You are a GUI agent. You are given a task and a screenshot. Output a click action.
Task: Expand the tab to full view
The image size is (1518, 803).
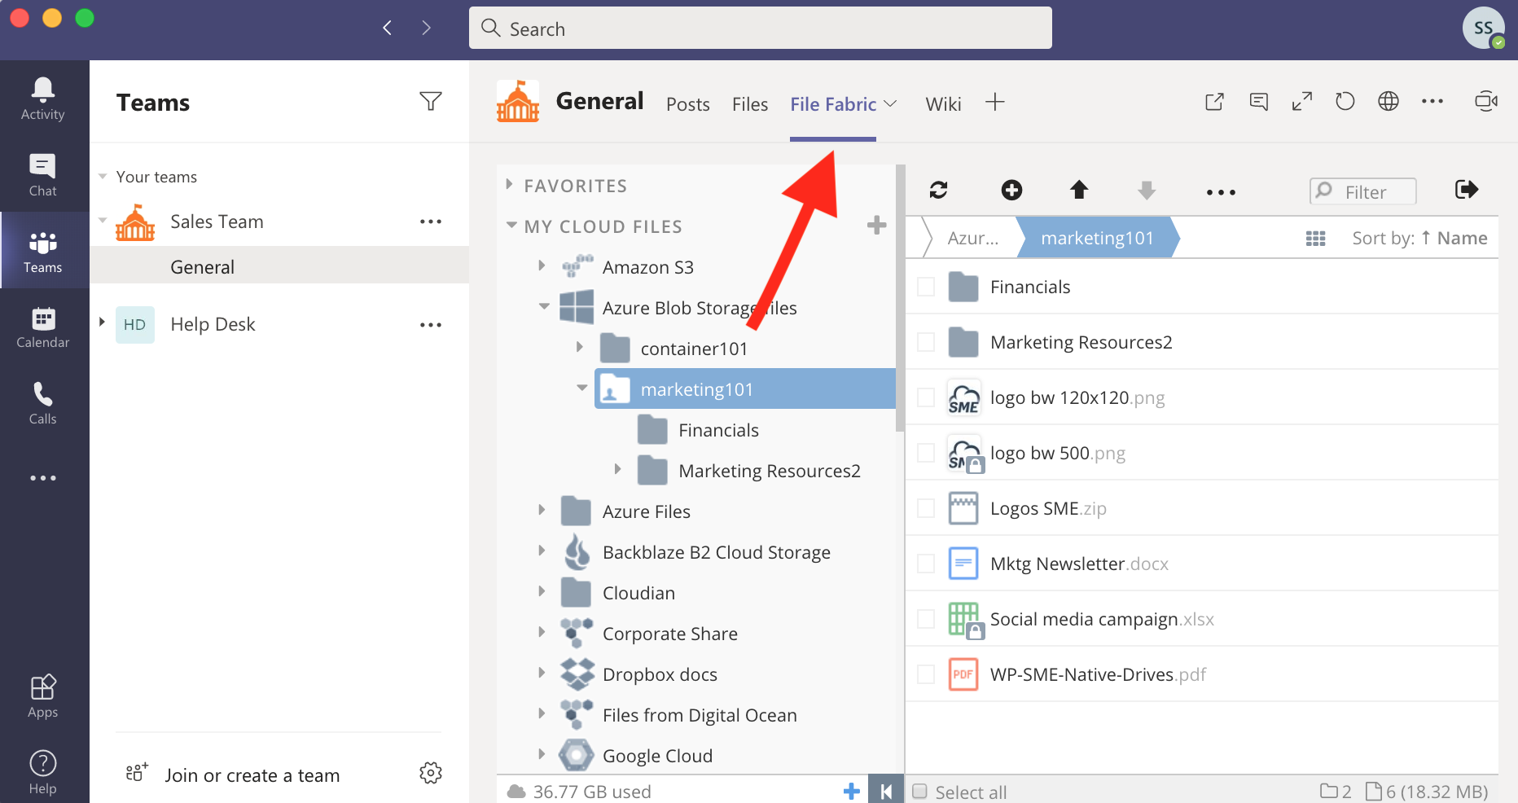coord(1301,102)
